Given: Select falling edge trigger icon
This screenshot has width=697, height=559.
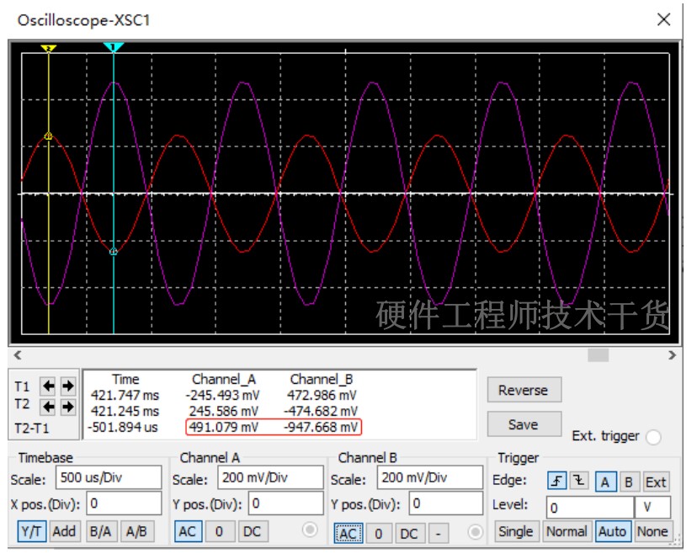Looking at the screenshot, I should pos(579,481).
